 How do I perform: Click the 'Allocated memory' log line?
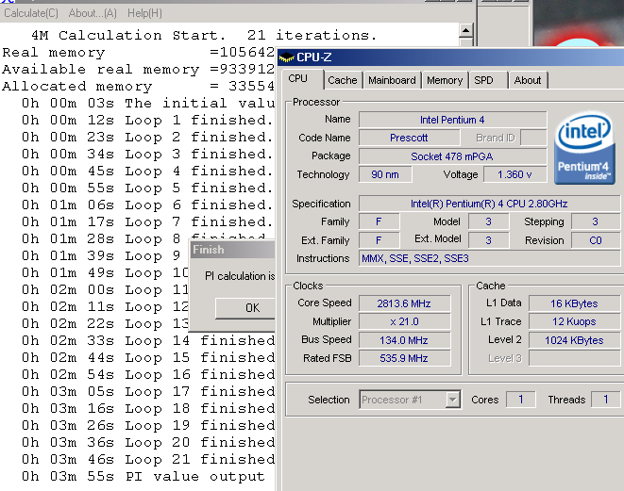pyautogui.click(x=138, y=86)
